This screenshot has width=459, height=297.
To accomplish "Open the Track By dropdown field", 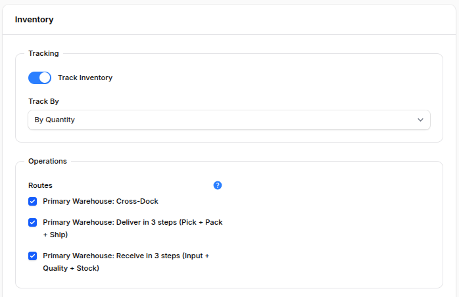I will pos(229,120).
